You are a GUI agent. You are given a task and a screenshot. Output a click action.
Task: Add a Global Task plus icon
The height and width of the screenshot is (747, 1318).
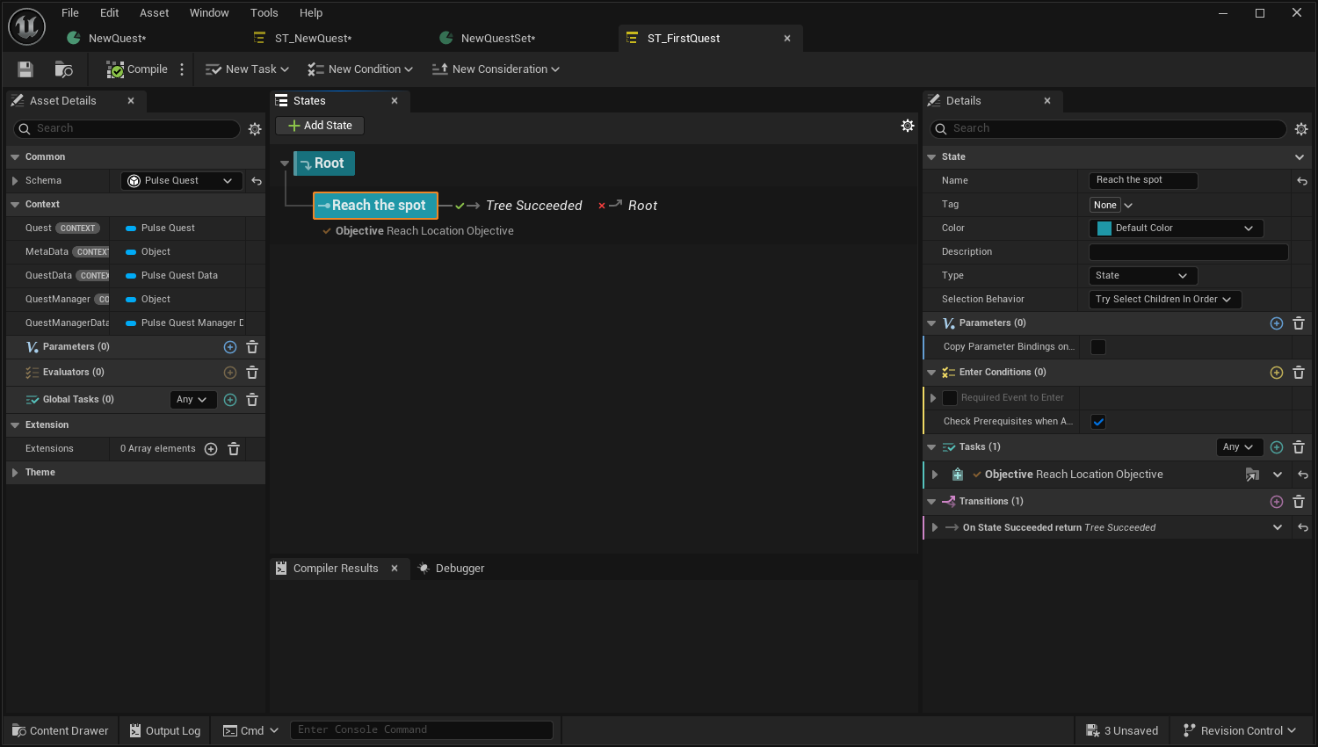(230, 400)
